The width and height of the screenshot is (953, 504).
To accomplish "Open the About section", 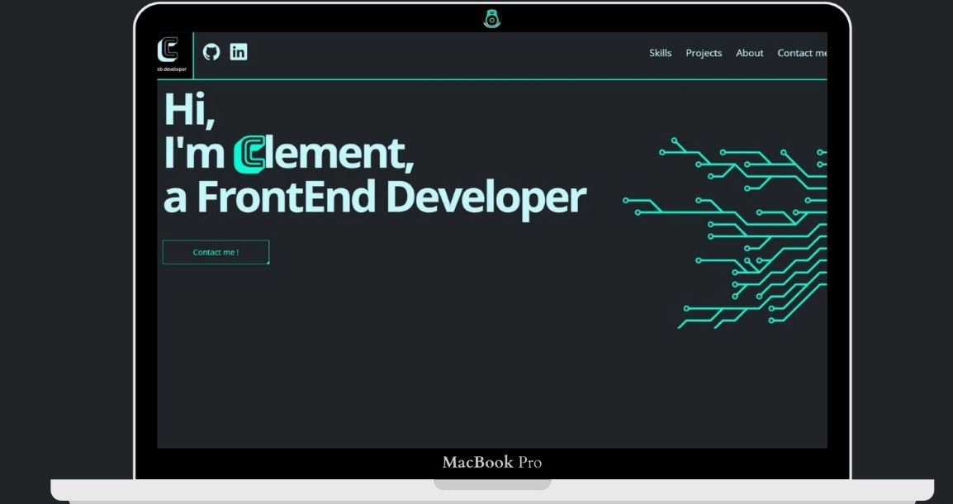I will 749,53.
